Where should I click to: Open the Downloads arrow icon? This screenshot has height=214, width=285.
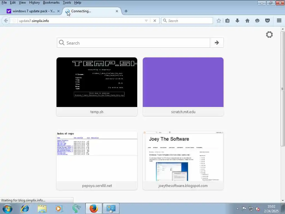click(x=237, y=21)
